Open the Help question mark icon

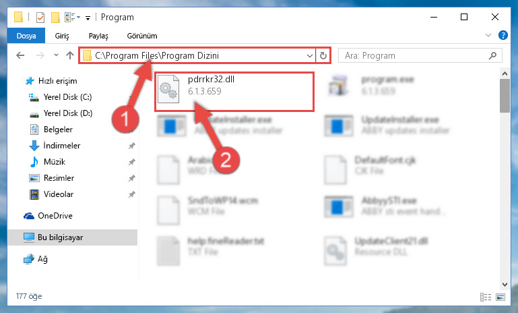(503, 35)
